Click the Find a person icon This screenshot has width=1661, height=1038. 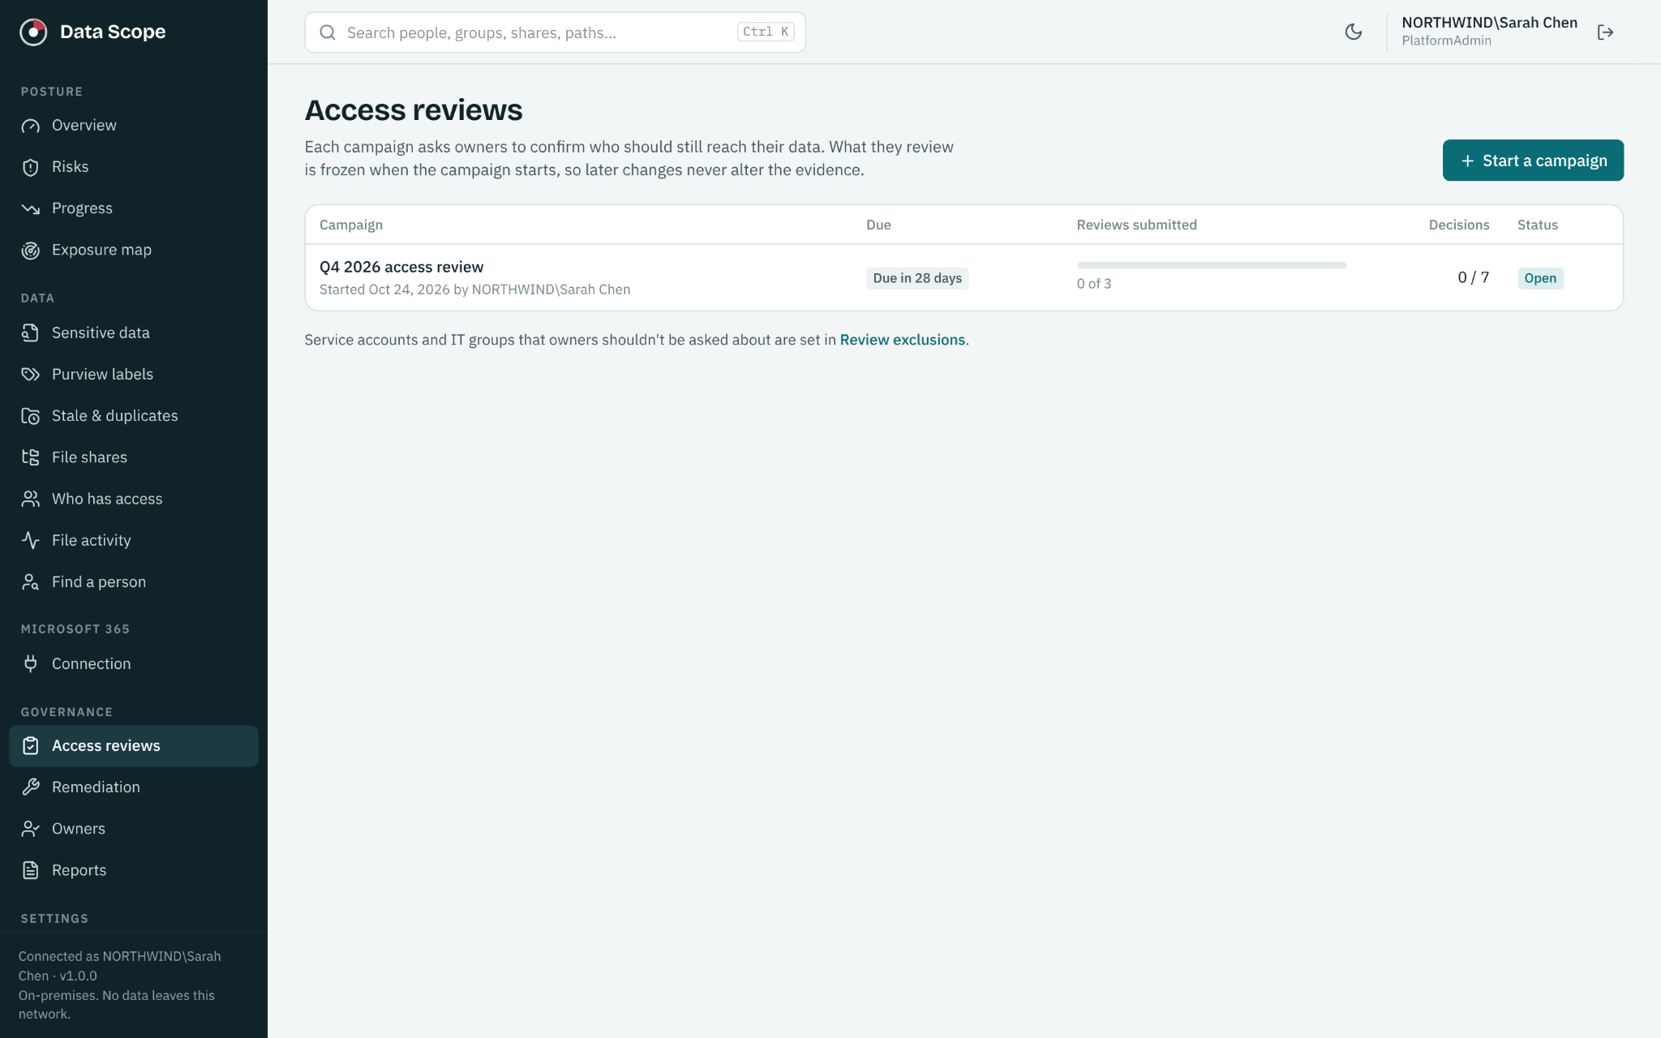tap(31, 581)
